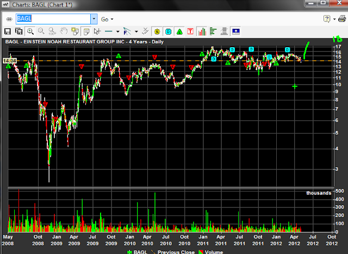This screenshot has width=348, height=254.
Task: Open the help question mark icon
Action: 327,19
